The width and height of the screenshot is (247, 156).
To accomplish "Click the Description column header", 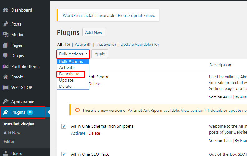I will tap(220, 65).
